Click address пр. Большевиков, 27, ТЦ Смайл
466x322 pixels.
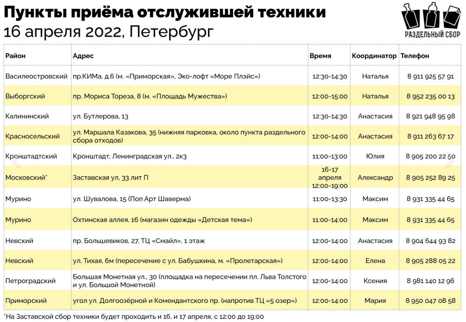[x=139, y=241]
